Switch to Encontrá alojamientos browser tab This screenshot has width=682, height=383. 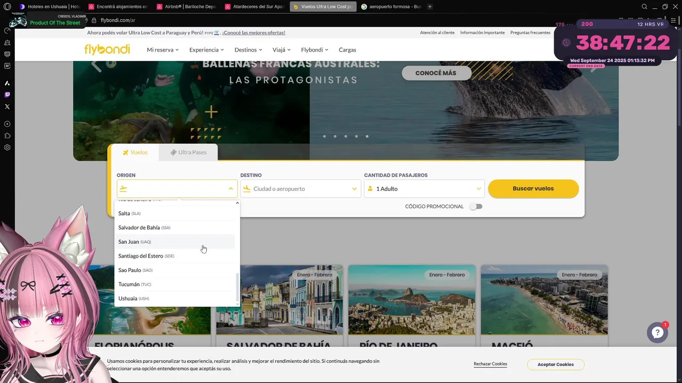pyautogui.click(x=118, y=6)
